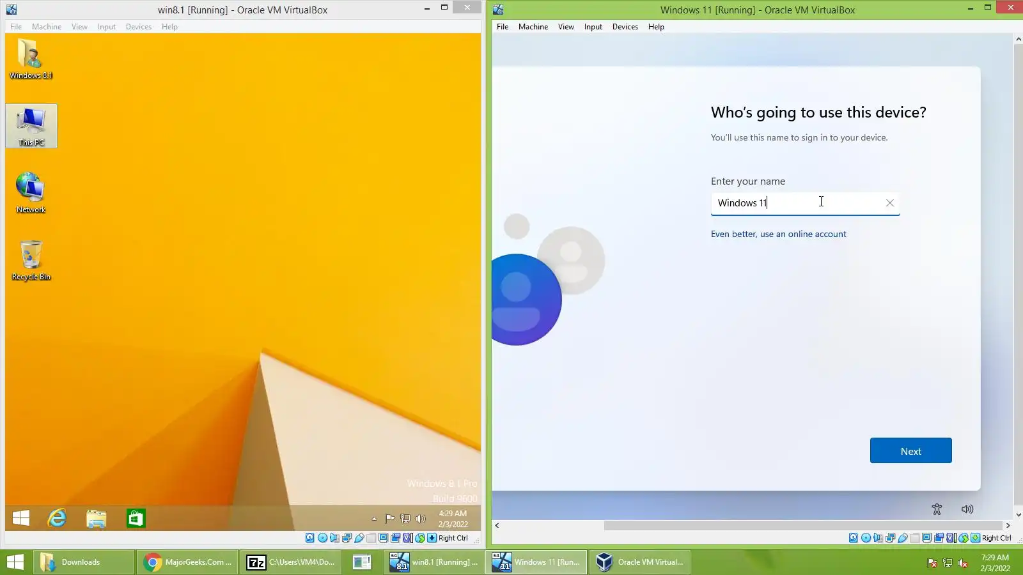
Task: Click display indicator in Windows 11 status bar
Action: click(926, 538)
